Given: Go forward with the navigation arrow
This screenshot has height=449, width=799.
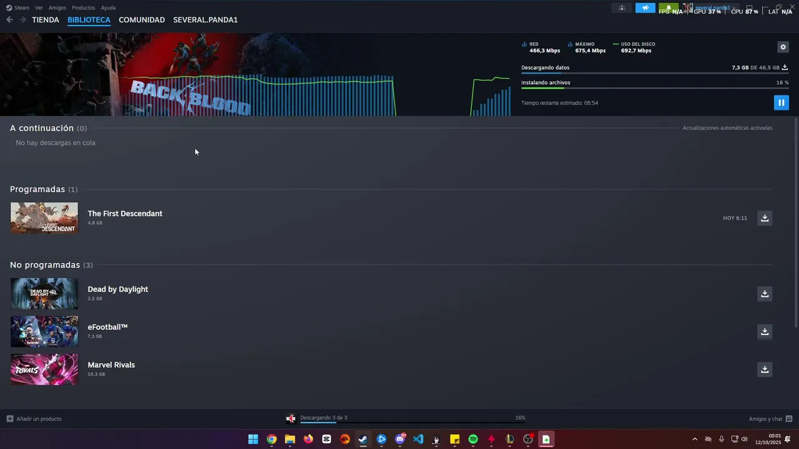Looking at the screenshot, I should click(x=22, y=20).
